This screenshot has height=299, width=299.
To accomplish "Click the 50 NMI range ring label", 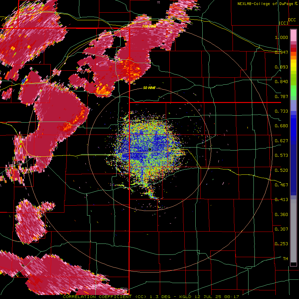I will [x=149, y=88].
